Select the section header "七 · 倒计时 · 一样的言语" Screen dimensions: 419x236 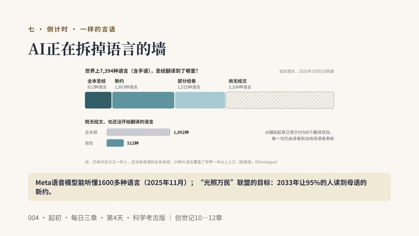72,29
